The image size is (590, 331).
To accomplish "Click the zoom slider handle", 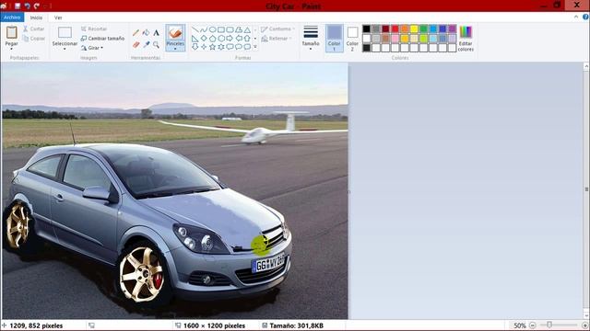I will [549, 325].
